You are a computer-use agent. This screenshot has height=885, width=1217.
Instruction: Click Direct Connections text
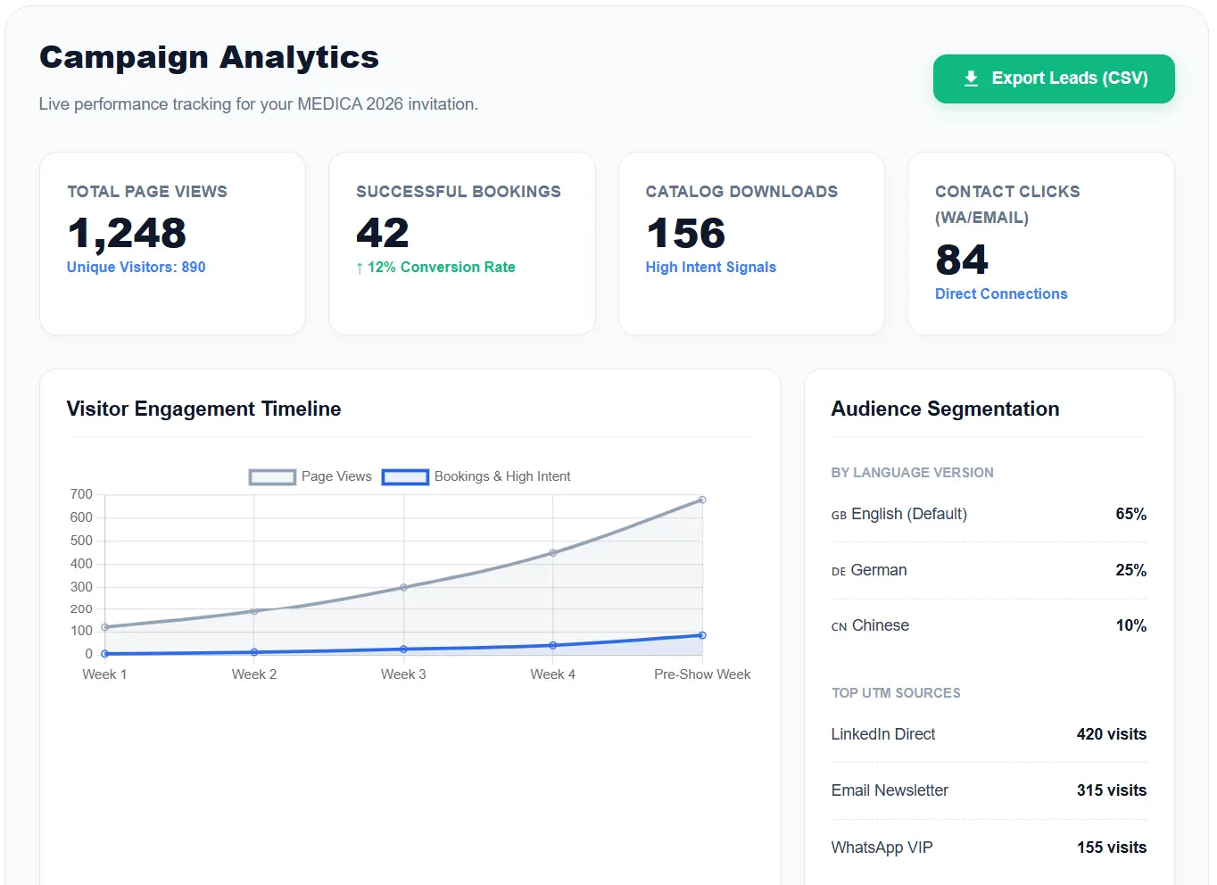point(1001,294)
